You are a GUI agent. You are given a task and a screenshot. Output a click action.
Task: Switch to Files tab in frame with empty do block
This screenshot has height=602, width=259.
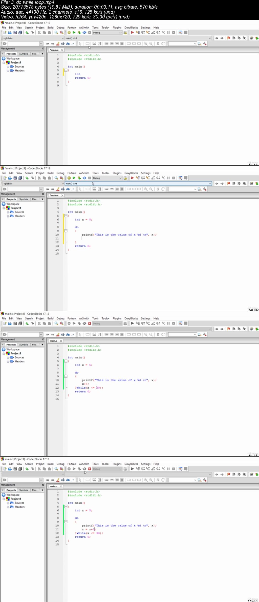click(x=34, y=199)
